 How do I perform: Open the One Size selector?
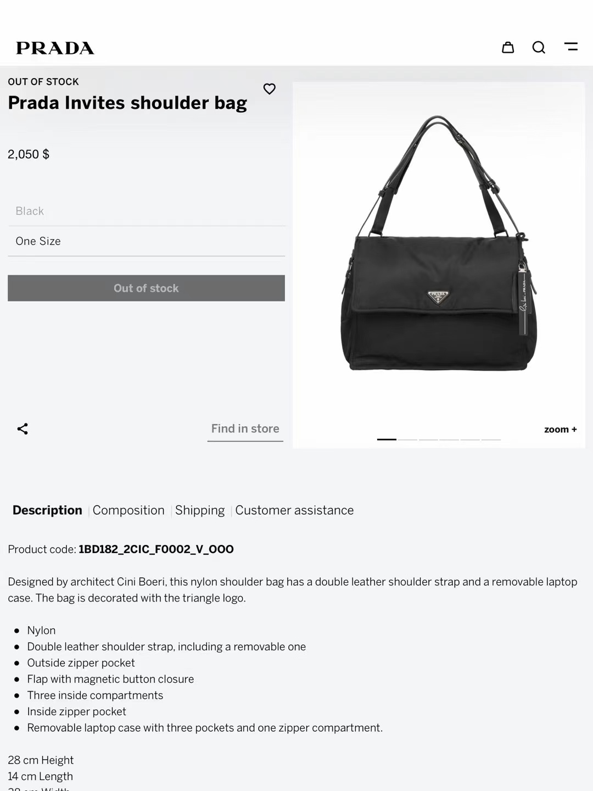coord(146,241)
